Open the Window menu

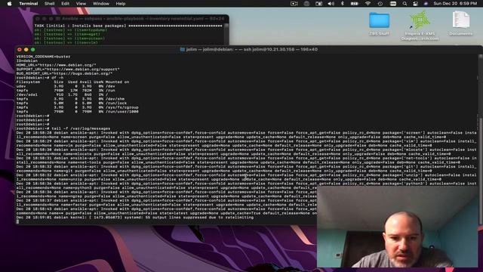(101, 4)
